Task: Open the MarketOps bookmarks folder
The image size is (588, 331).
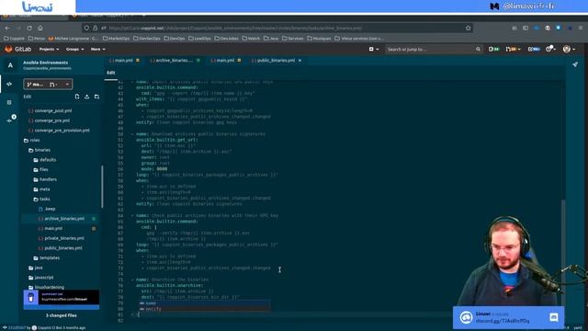Action: pos(117,39)
